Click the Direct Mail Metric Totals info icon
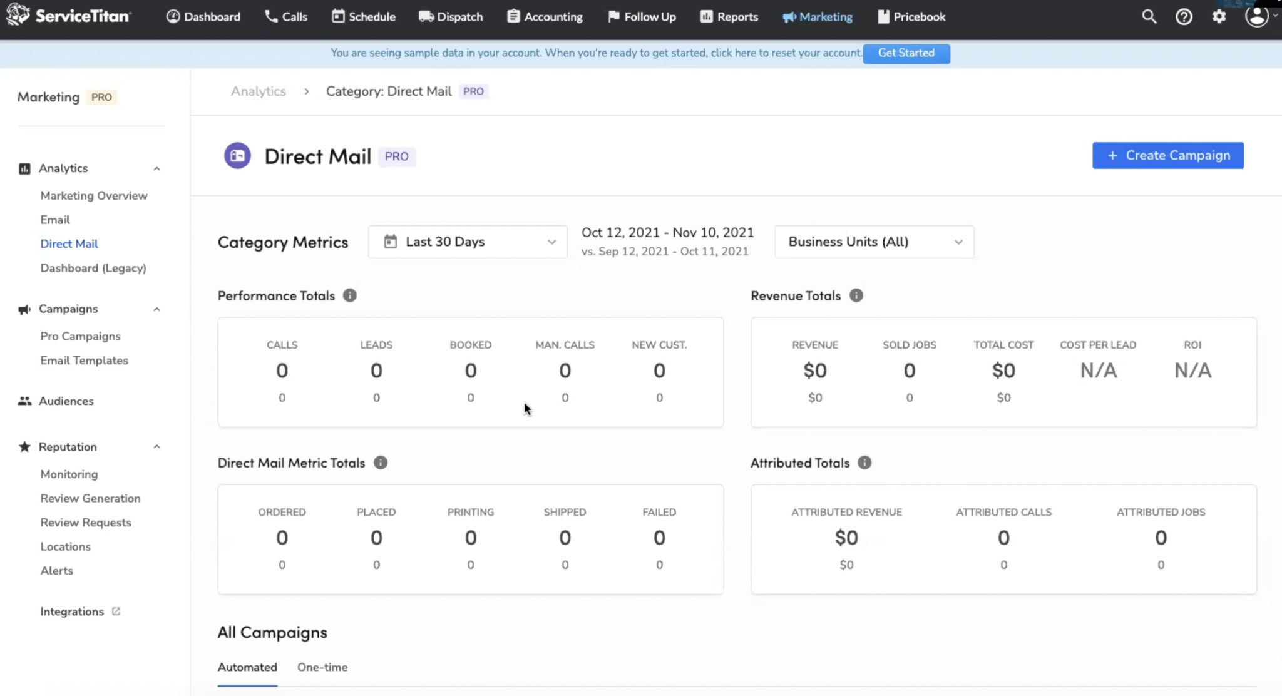The width and height of the screenshot is (1282, 696). (381, 463)
